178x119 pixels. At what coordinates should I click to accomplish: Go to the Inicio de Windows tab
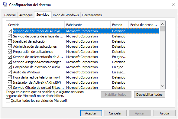[66, 15]
